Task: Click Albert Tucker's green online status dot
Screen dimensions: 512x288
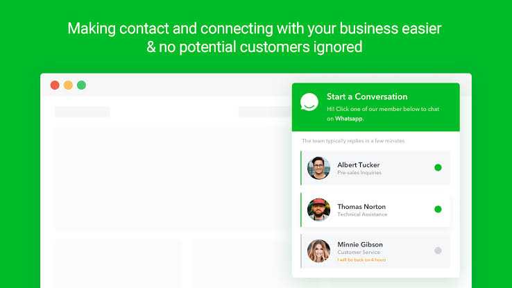Action: [x=438, y=167]
